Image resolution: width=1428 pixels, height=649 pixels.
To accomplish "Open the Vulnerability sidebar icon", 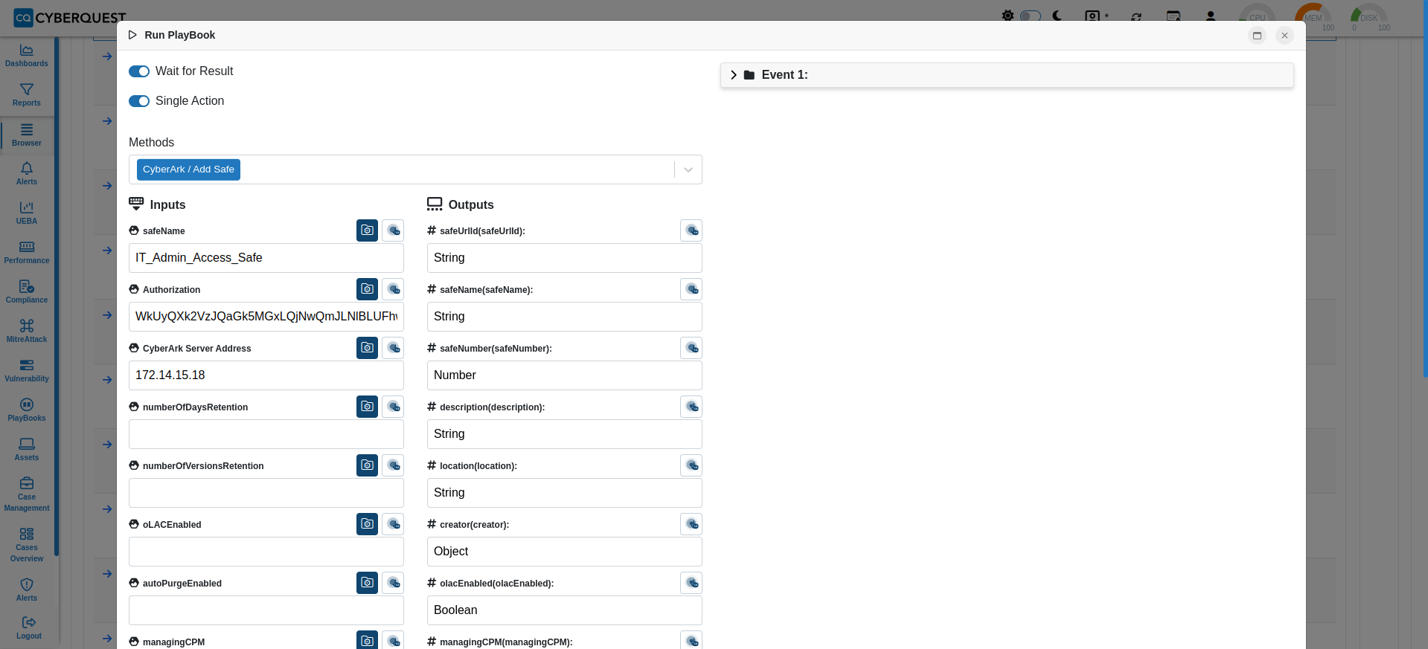I will pos(27,371).
